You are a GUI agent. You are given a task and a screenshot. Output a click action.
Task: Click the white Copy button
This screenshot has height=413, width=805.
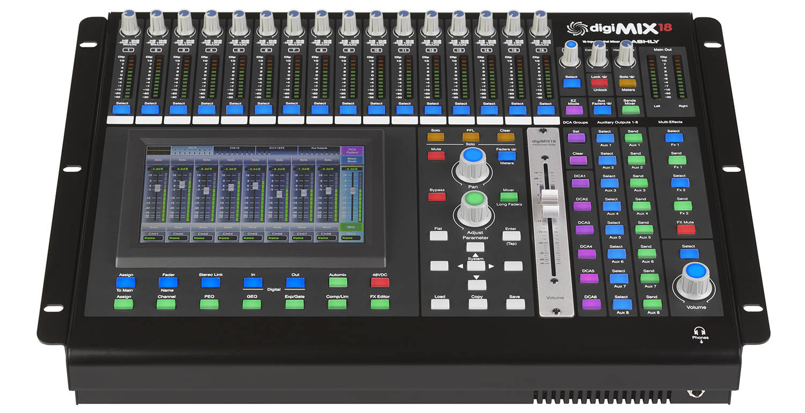coord(478,304)
